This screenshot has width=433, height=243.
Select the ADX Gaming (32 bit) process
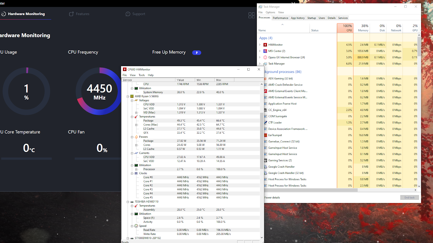click(341, 79)
